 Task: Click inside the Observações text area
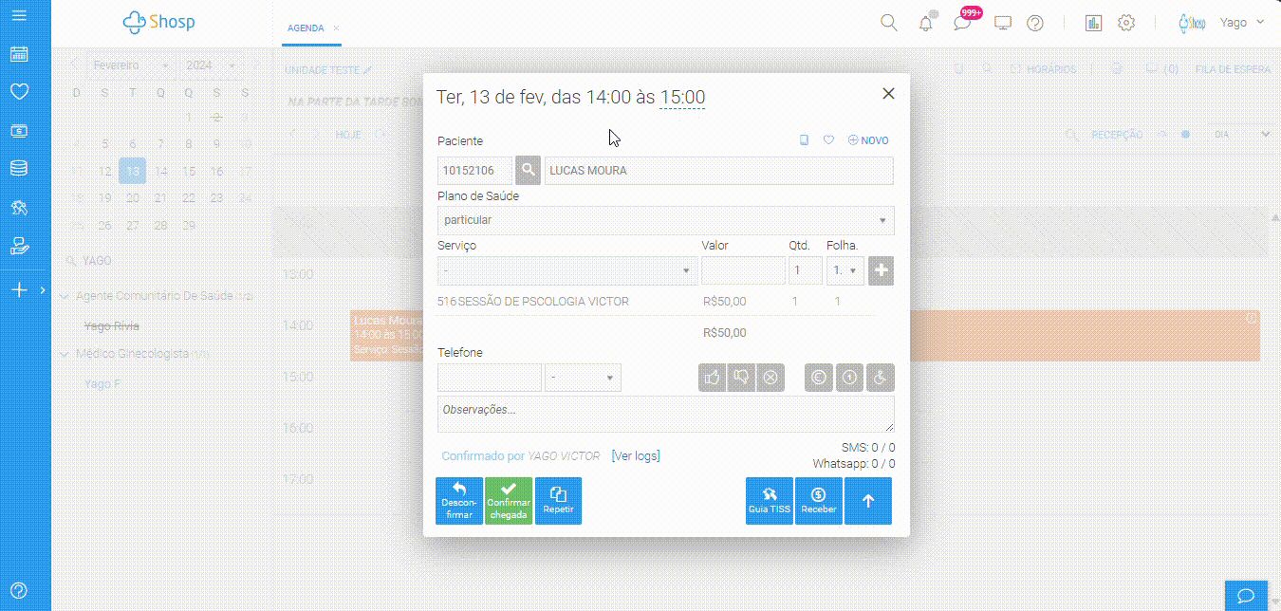664,413
